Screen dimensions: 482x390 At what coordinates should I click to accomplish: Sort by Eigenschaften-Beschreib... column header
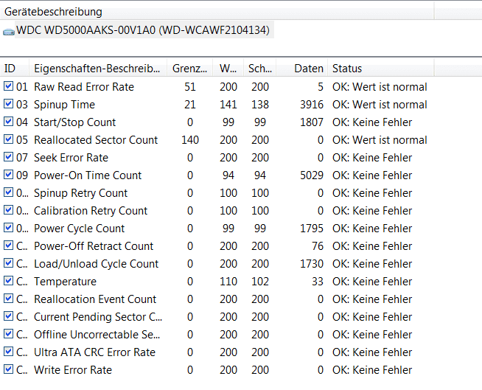98,69
